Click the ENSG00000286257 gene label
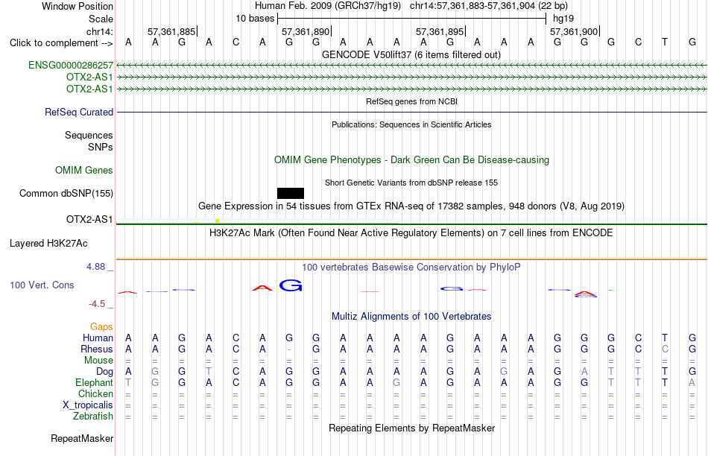 click(x=71, y=65)
